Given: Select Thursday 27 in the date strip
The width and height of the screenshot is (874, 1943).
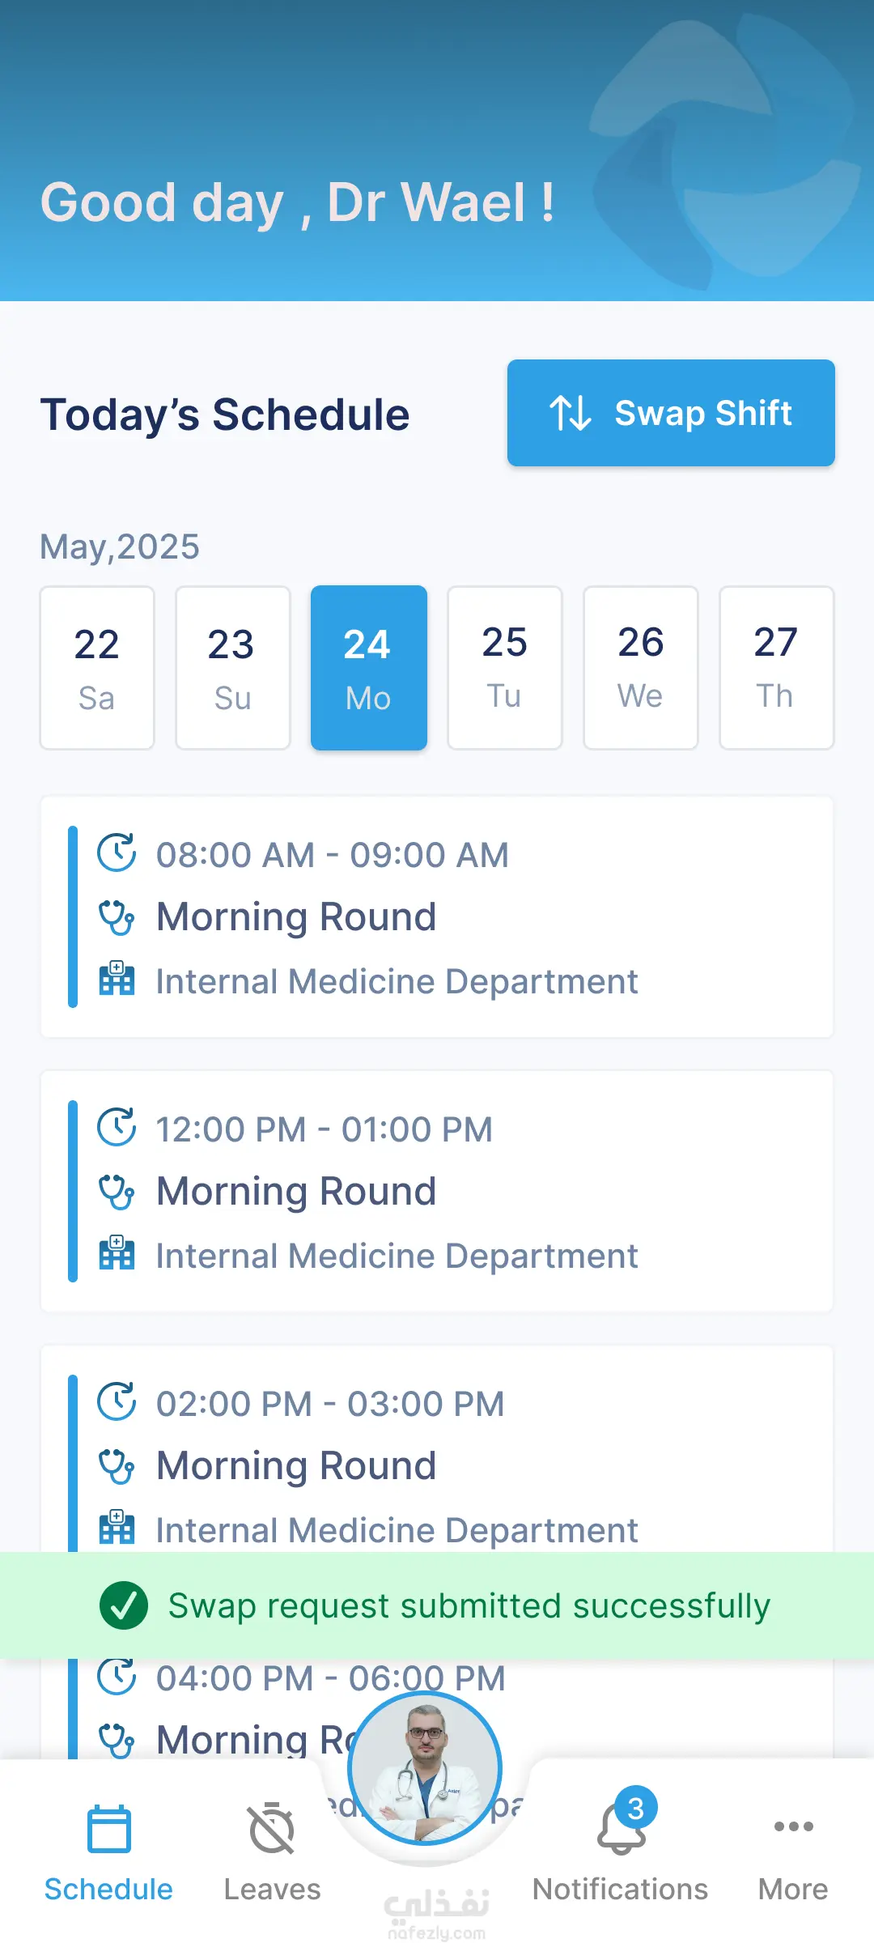Looking at the screenshot, I should coord(776,668).
